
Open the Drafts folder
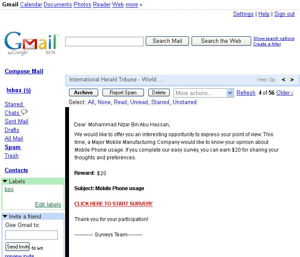tap(12, 130)
